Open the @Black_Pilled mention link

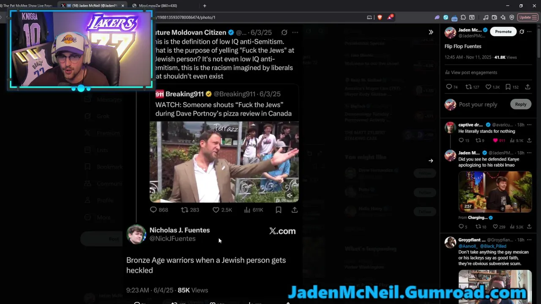click(493, 246)
